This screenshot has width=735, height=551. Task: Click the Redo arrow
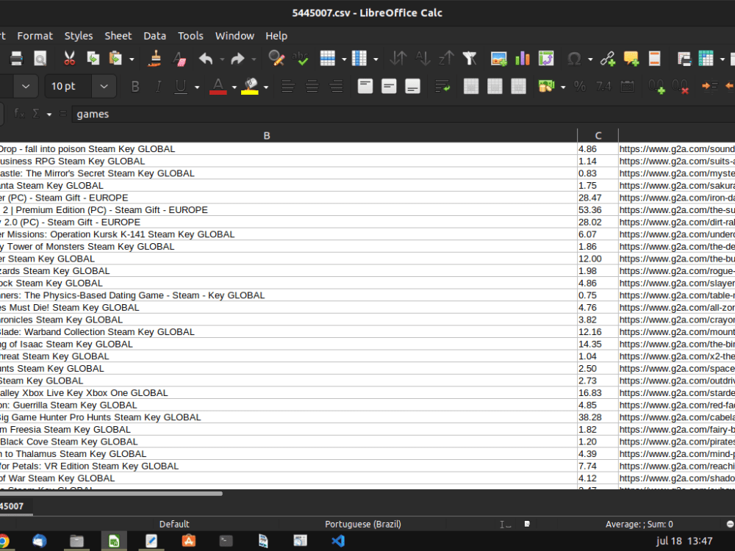click(x=237, y=59)
